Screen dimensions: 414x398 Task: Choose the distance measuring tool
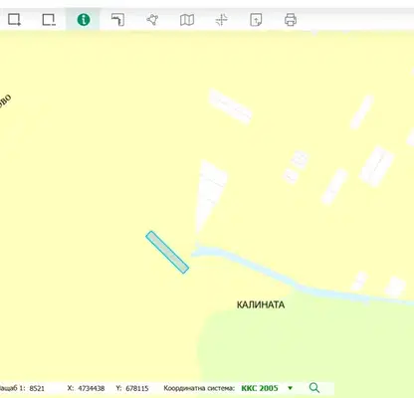117,20
